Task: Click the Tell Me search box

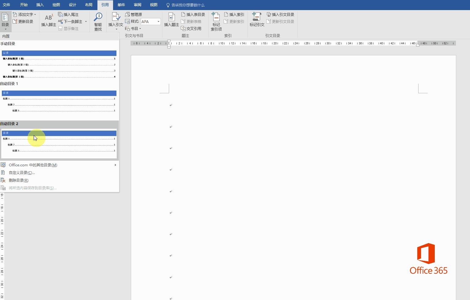Action: pyautogui.click(x=188, y=5)
